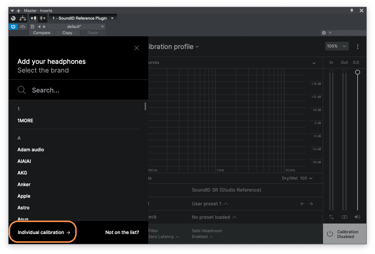Collapse the curves section chevron
This screenshot has height=254, width=375.
314,63
